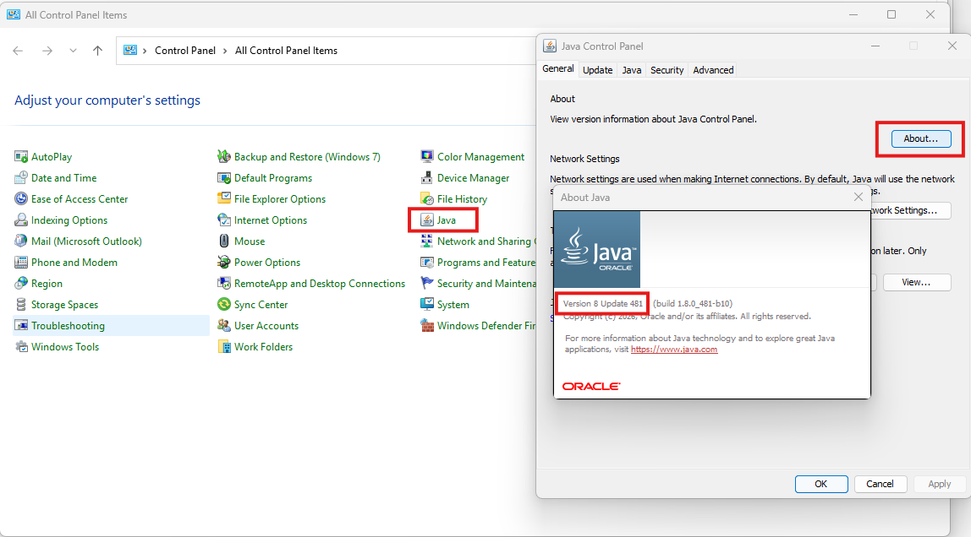Close the About Java dialog
The image size is (971, 537).
tap(859, 197)
